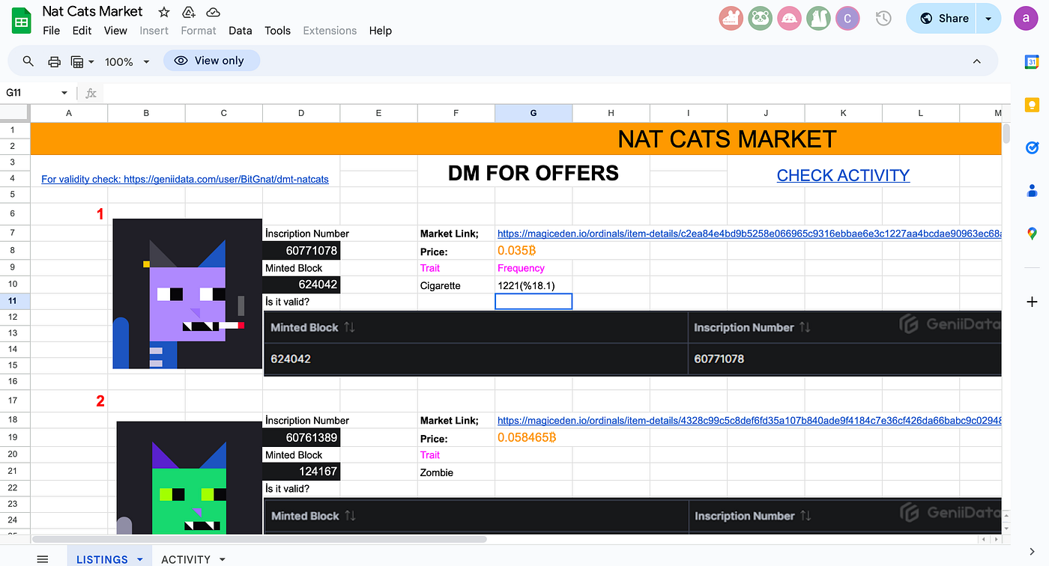Open the version history clock icon
The width and height of the screenshot is (1049, 566).
coord(883,19)
